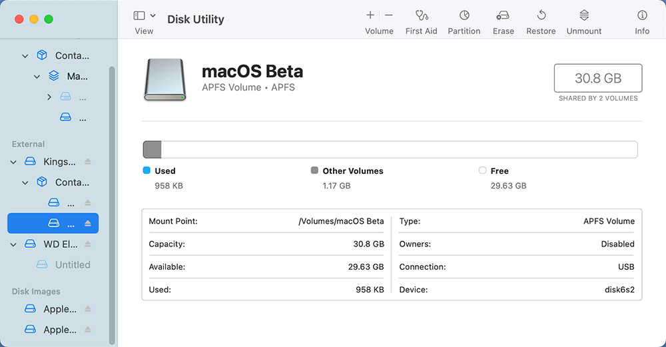Click the macOS Beta drive thumbnail
Viewport: 666px width, 347px height.
tap(165, 80)
